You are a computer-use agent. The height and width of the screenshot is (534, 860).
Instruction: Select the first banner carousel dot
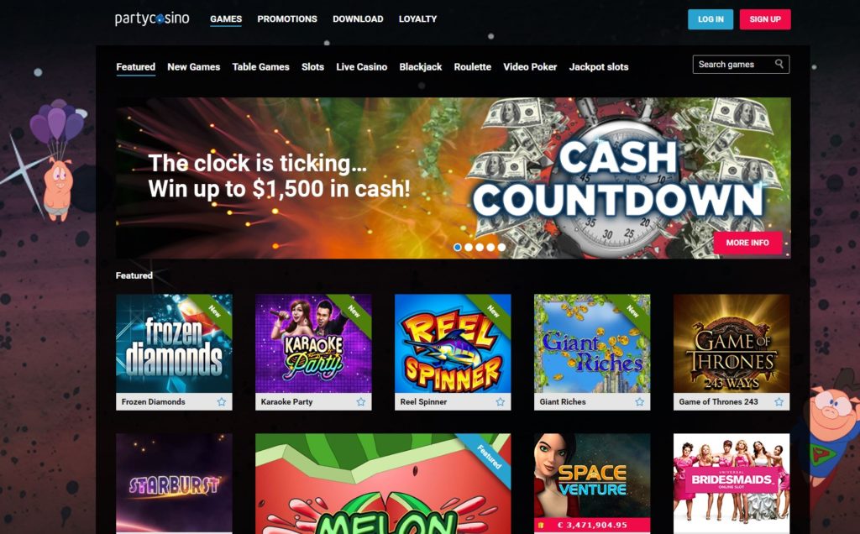click(458, 247)
